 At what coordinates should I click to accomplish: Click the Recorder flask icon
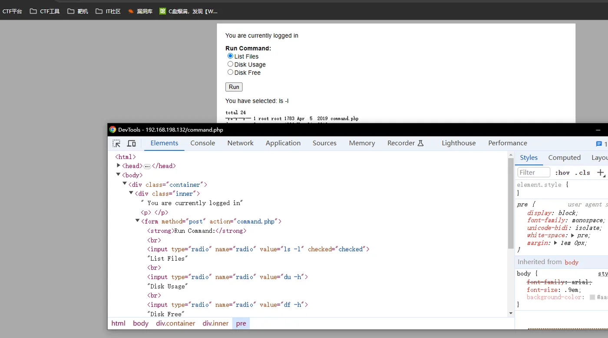tap(420, 143)
